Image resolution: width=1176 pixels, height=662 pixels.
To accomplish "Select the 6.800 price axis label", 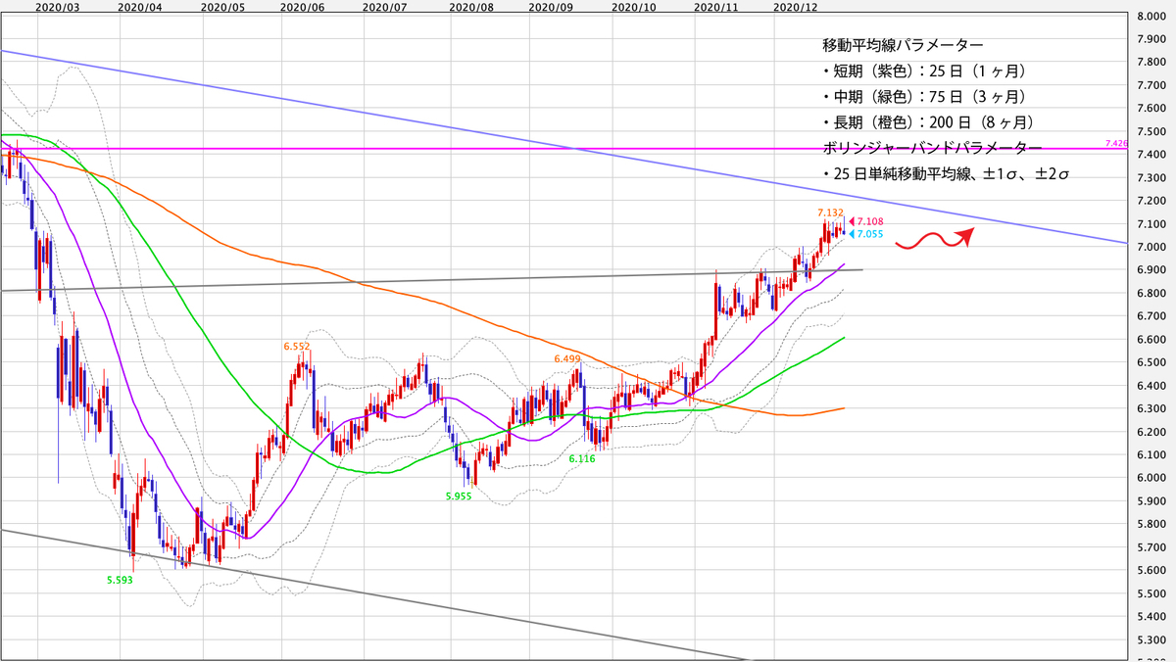I will point(1152,294).
